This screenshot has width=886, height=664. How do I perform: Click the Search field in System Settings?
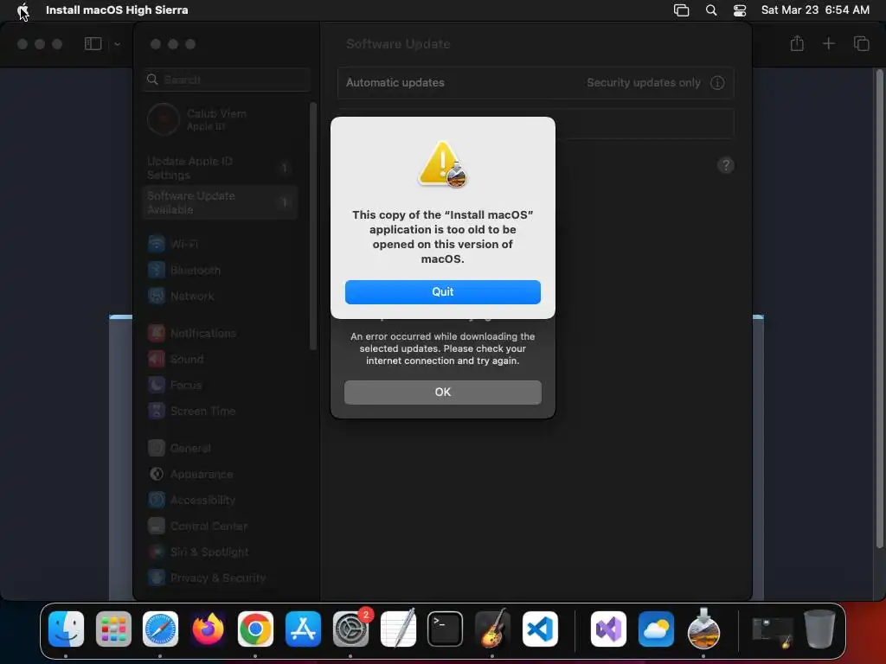[228, 80]
